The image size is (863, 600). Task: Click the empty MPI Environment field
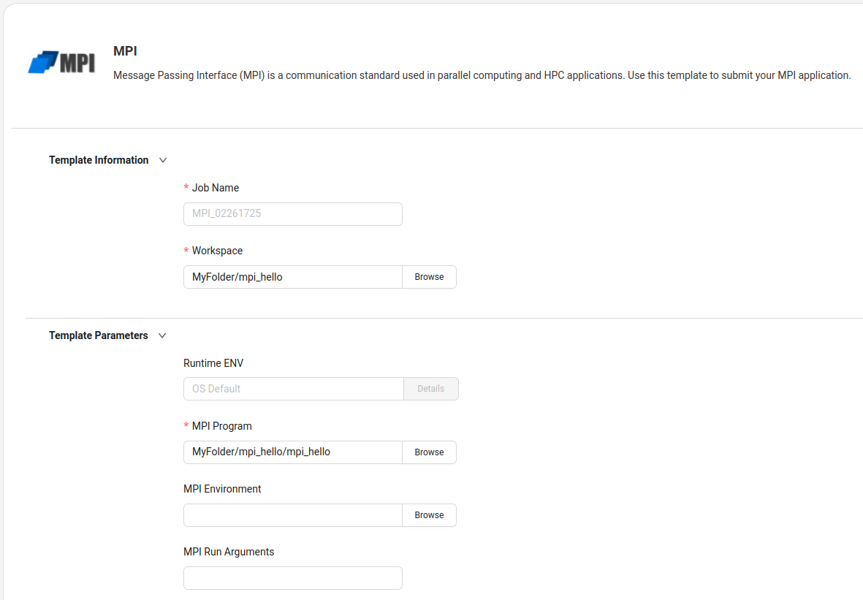pyautogui.click(x=292, y=515)
